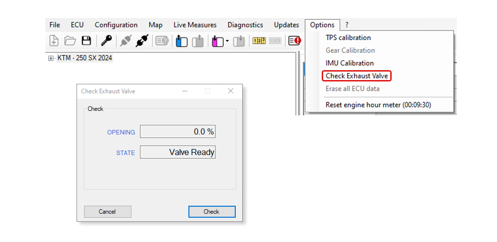Choose Reset engine hour meter option

click(378, 105)
